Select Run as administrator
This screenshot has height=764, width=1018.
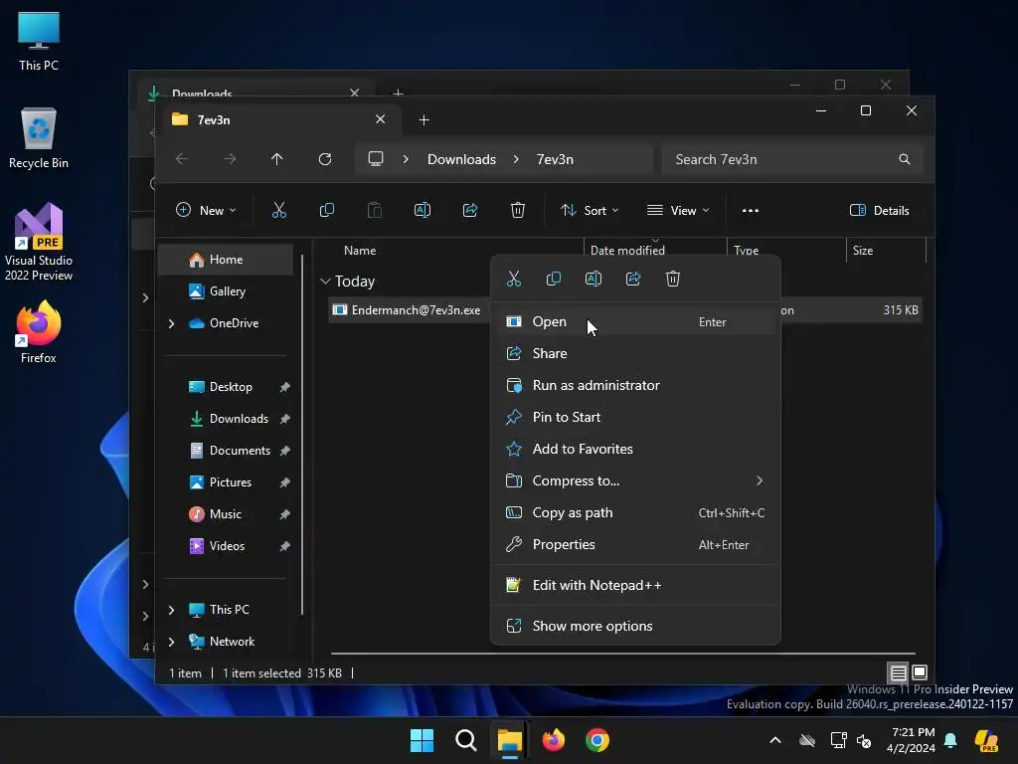click(635, 385)
